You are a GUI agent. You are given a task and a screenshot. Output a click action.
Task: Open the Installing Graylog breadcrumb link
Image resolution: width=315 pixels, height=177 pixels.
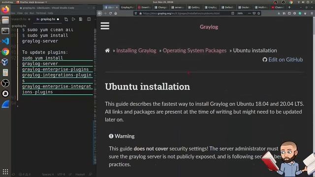click(136, 51)
